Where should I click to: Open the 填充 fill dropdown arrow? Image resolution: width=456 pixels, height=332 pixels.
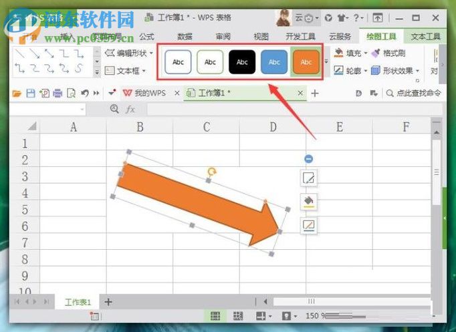(x=366, y=53)
